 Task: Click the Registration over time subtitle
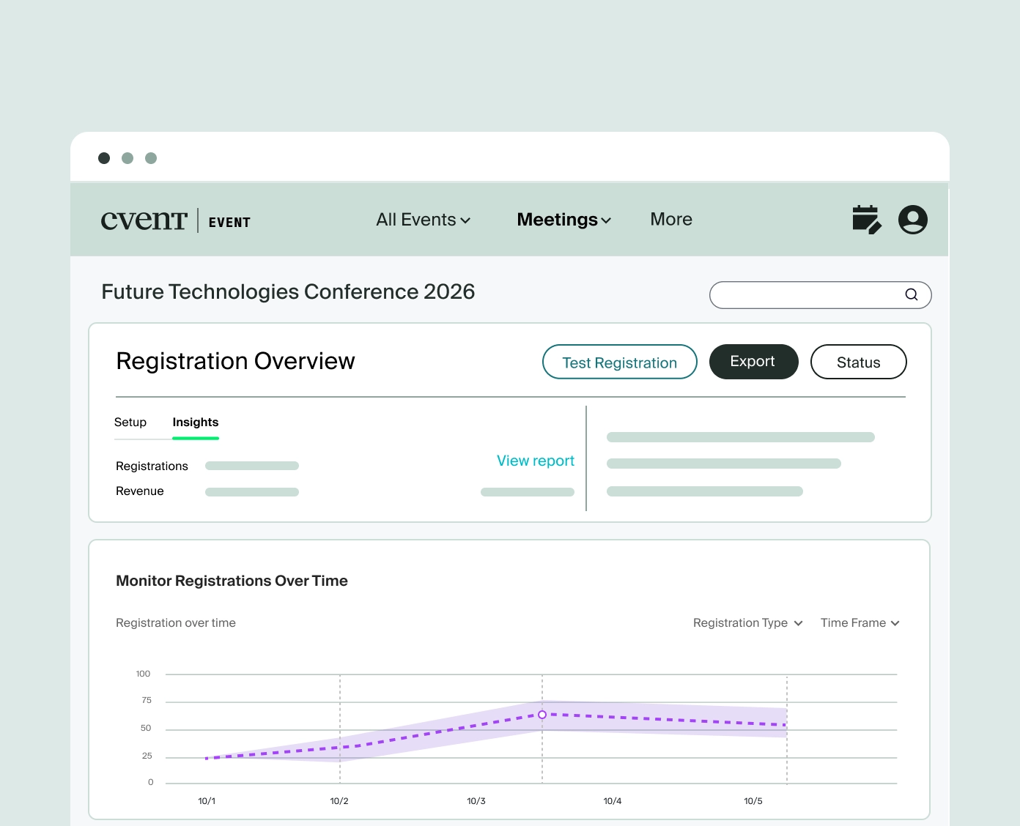[176, 622]
